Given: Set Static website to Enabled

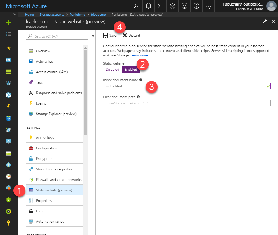Looking at the screenshot, I should click(x=131, y=70).
